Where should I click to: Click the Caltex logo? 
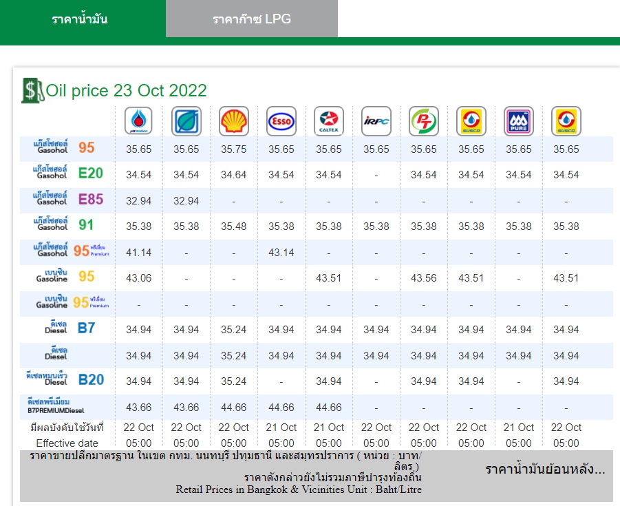(x=329, y=120)
